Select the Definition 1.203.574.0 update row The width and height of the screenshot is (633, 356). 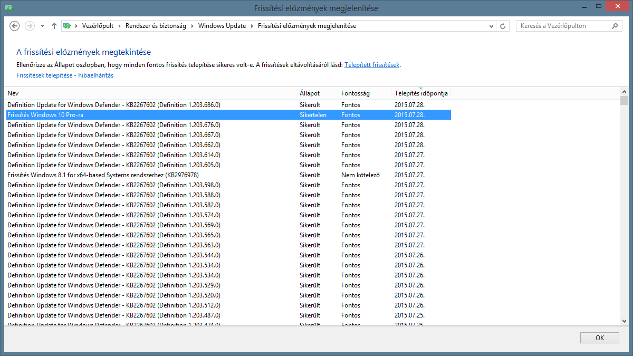pos(228,215)
